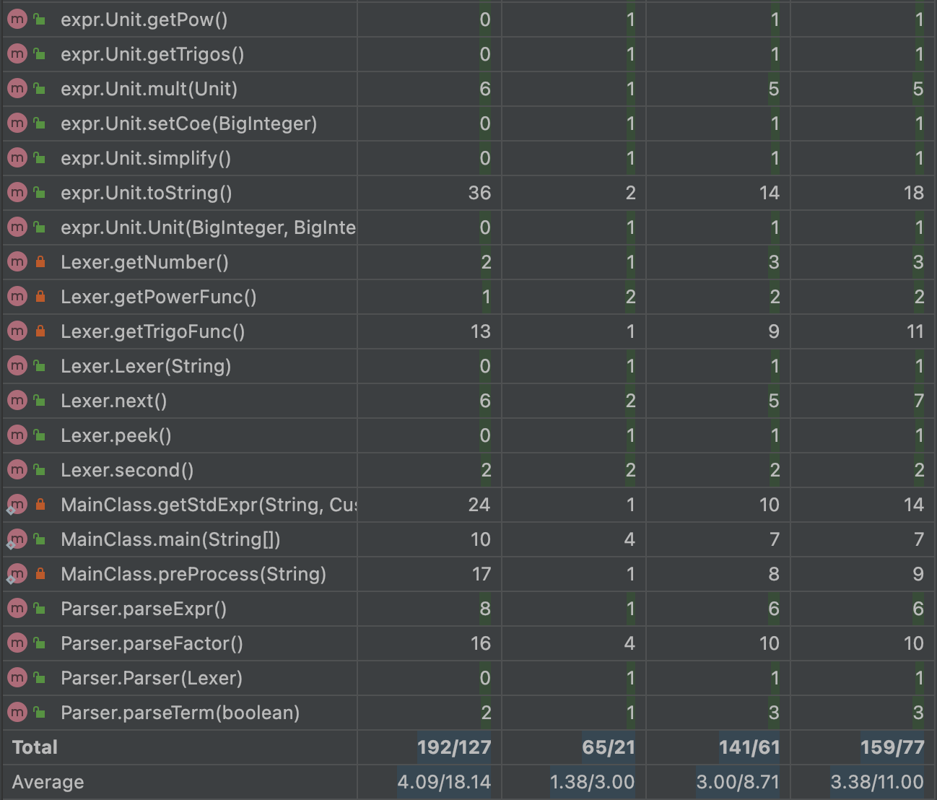Select the expr.Unit.simplify() method name
The image size is (937, 800).
[146, 158]
